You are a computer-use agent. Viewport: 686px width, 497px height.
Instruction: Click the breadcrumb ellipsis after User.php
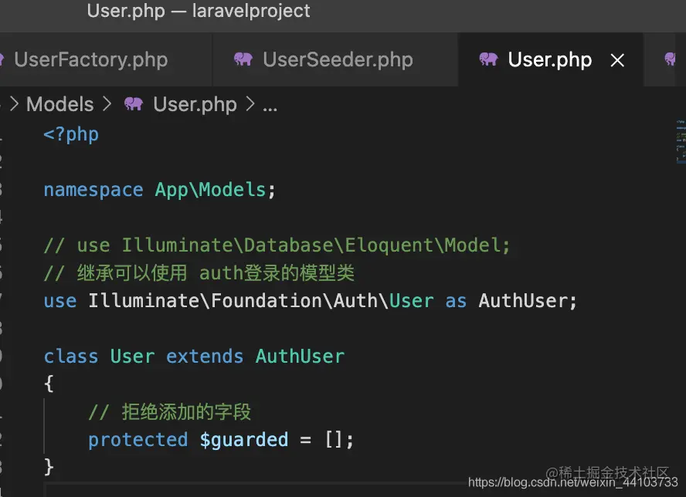[x=270, y=106]
